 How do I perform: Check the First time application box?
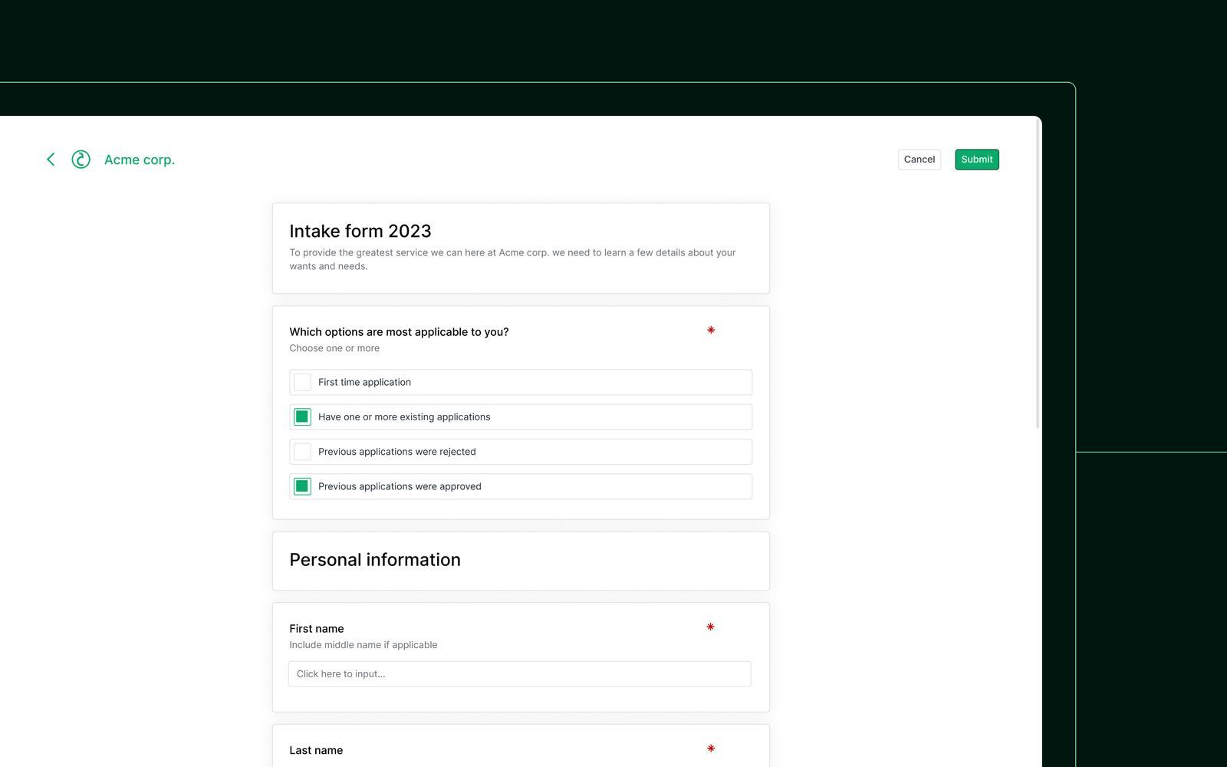coord(303,382)
